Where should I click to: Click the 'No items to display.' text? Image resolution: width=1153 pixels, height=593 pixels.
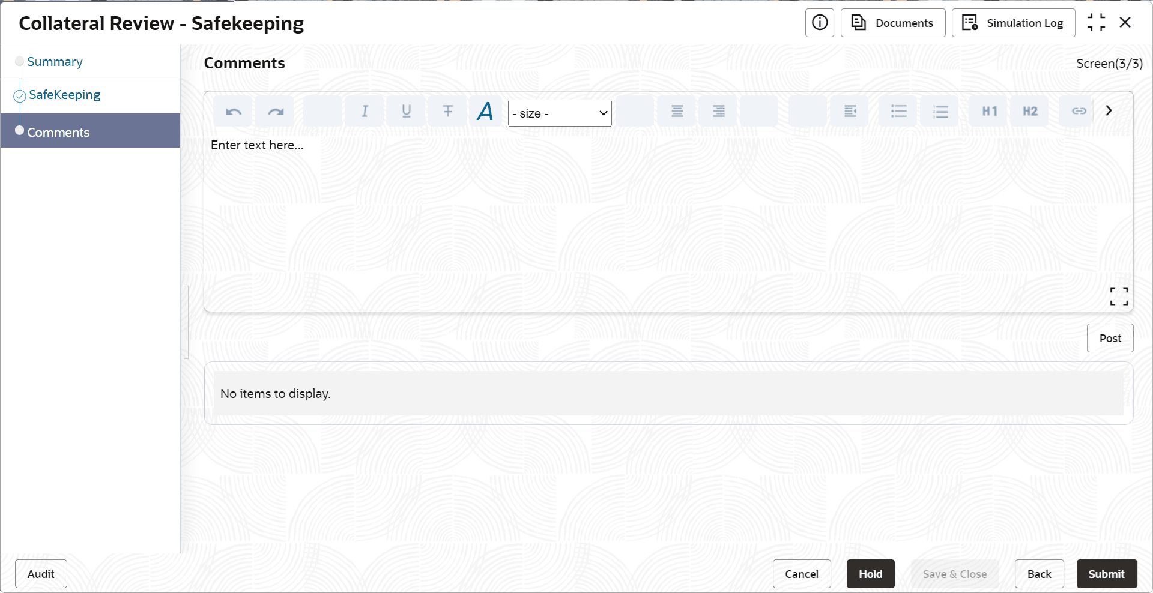(275, 394)
